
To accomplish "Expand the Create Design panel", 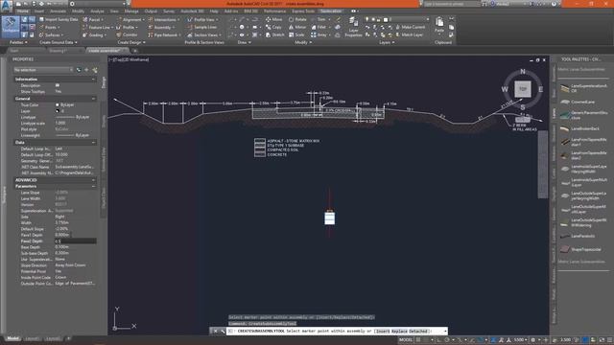I will (x=131, y=42).
